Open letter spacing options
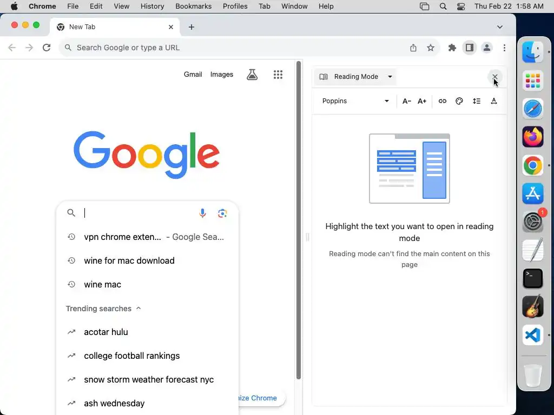Image resolution: width=554 pixels, height=415 pixels. point(494,101)
